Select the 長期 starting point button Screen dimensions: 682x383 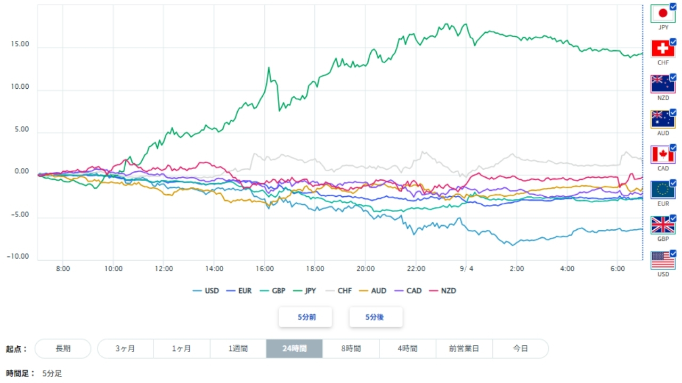coord(63,349)
